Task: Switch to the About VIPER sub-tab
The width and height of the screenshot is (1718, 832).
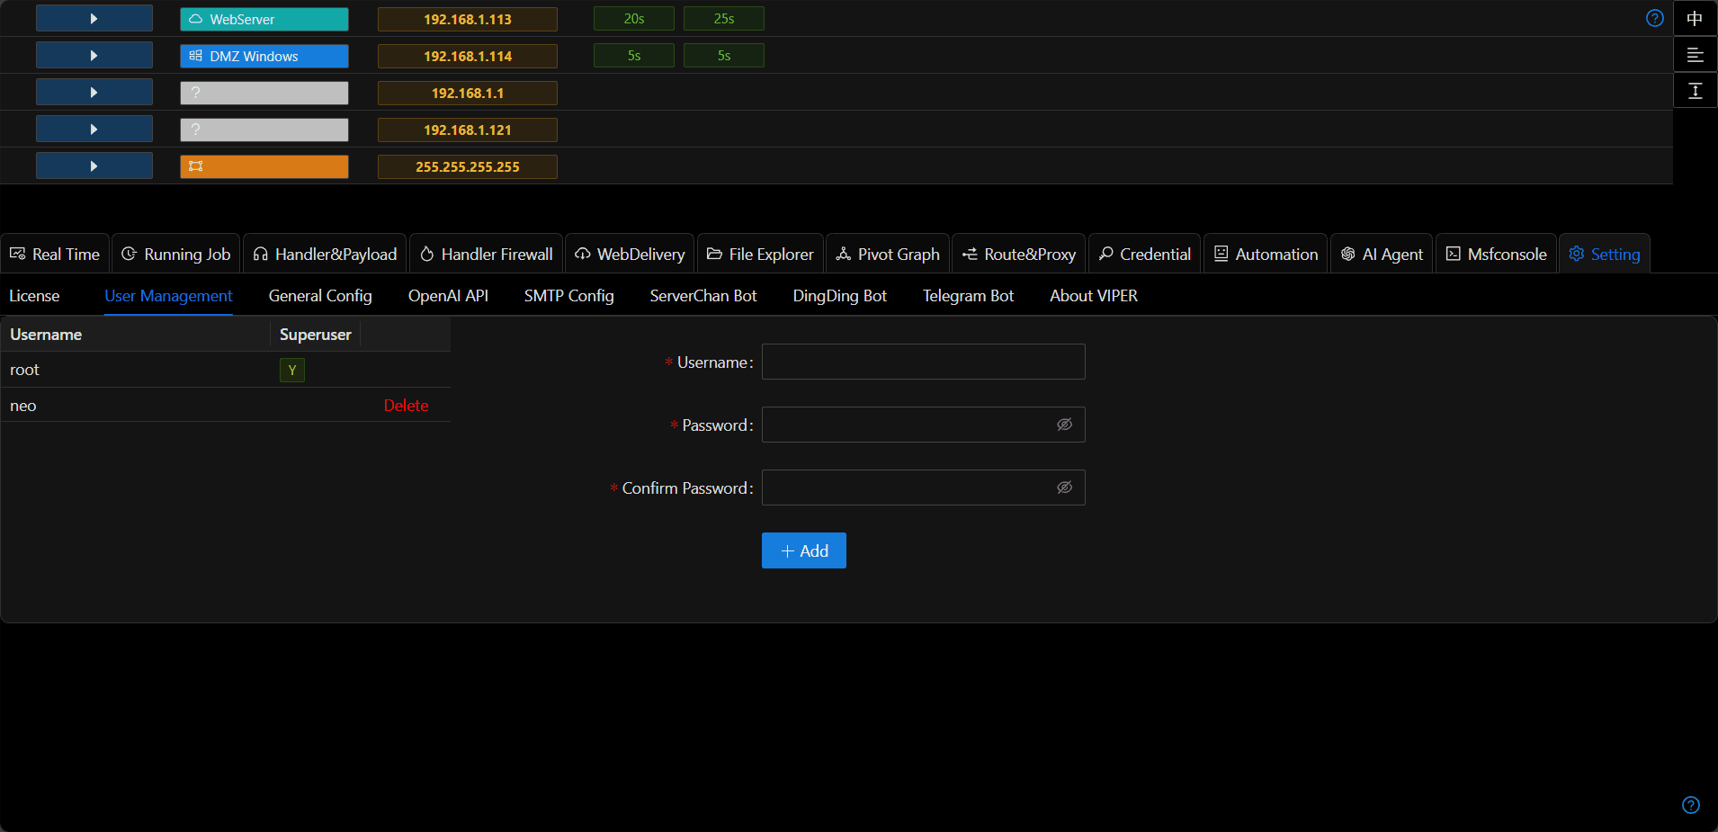Action: click(1094, 296)
